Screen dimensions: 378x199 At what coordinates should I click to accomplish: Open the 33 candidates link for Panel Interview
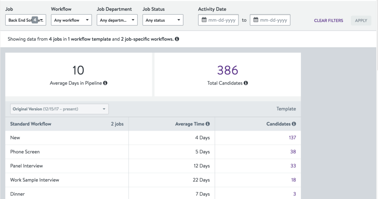293,166
